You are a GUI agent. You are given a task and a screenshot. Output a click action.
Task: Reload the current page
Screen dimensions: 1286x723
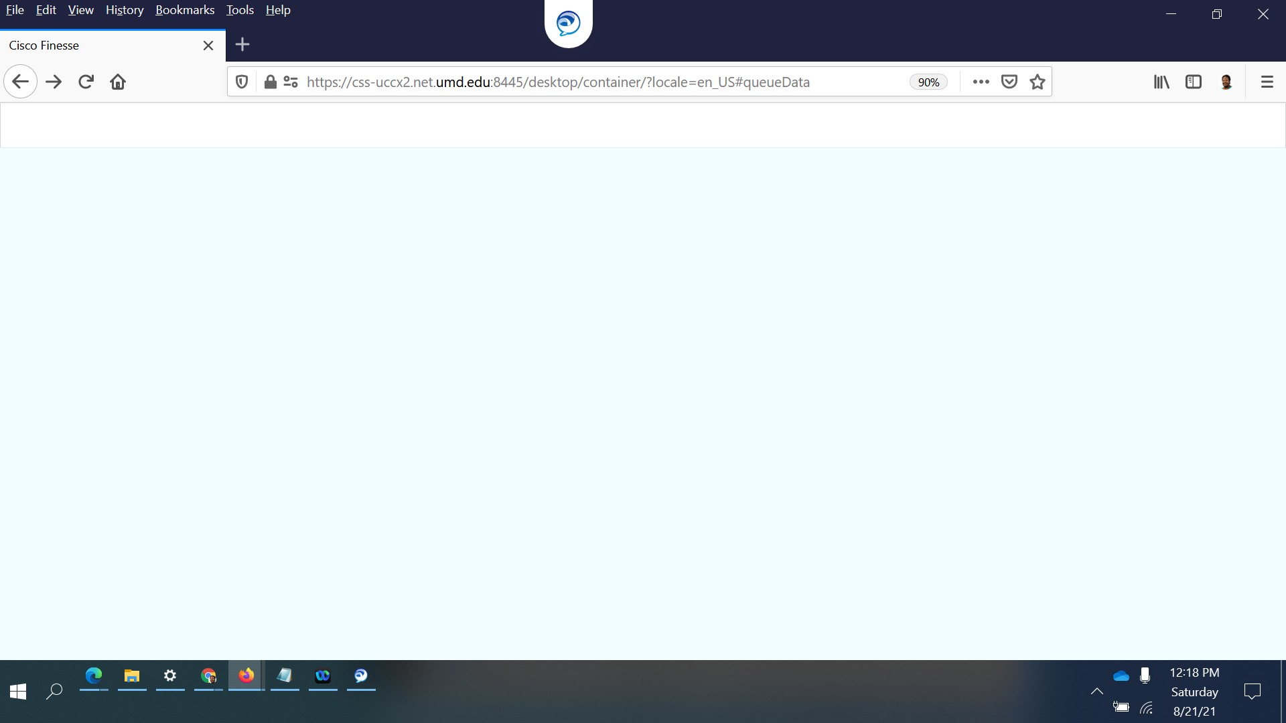(86, 82)
